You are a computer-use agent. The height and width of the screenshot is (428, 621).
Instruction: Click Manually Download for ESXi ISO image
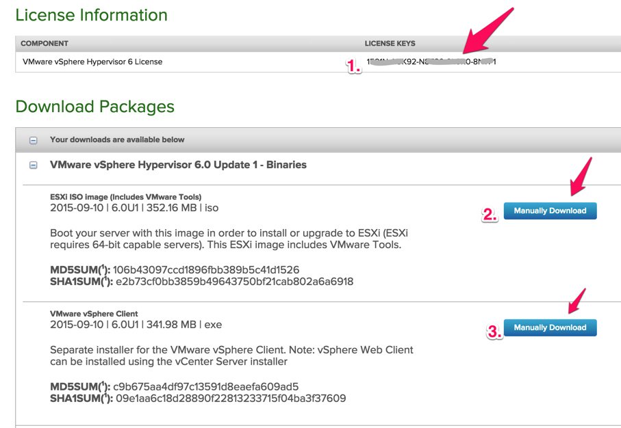coord(550,211)
